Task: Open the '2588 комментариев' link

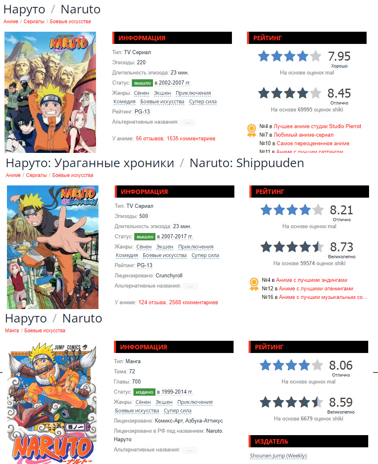Action: pos(194,303)
